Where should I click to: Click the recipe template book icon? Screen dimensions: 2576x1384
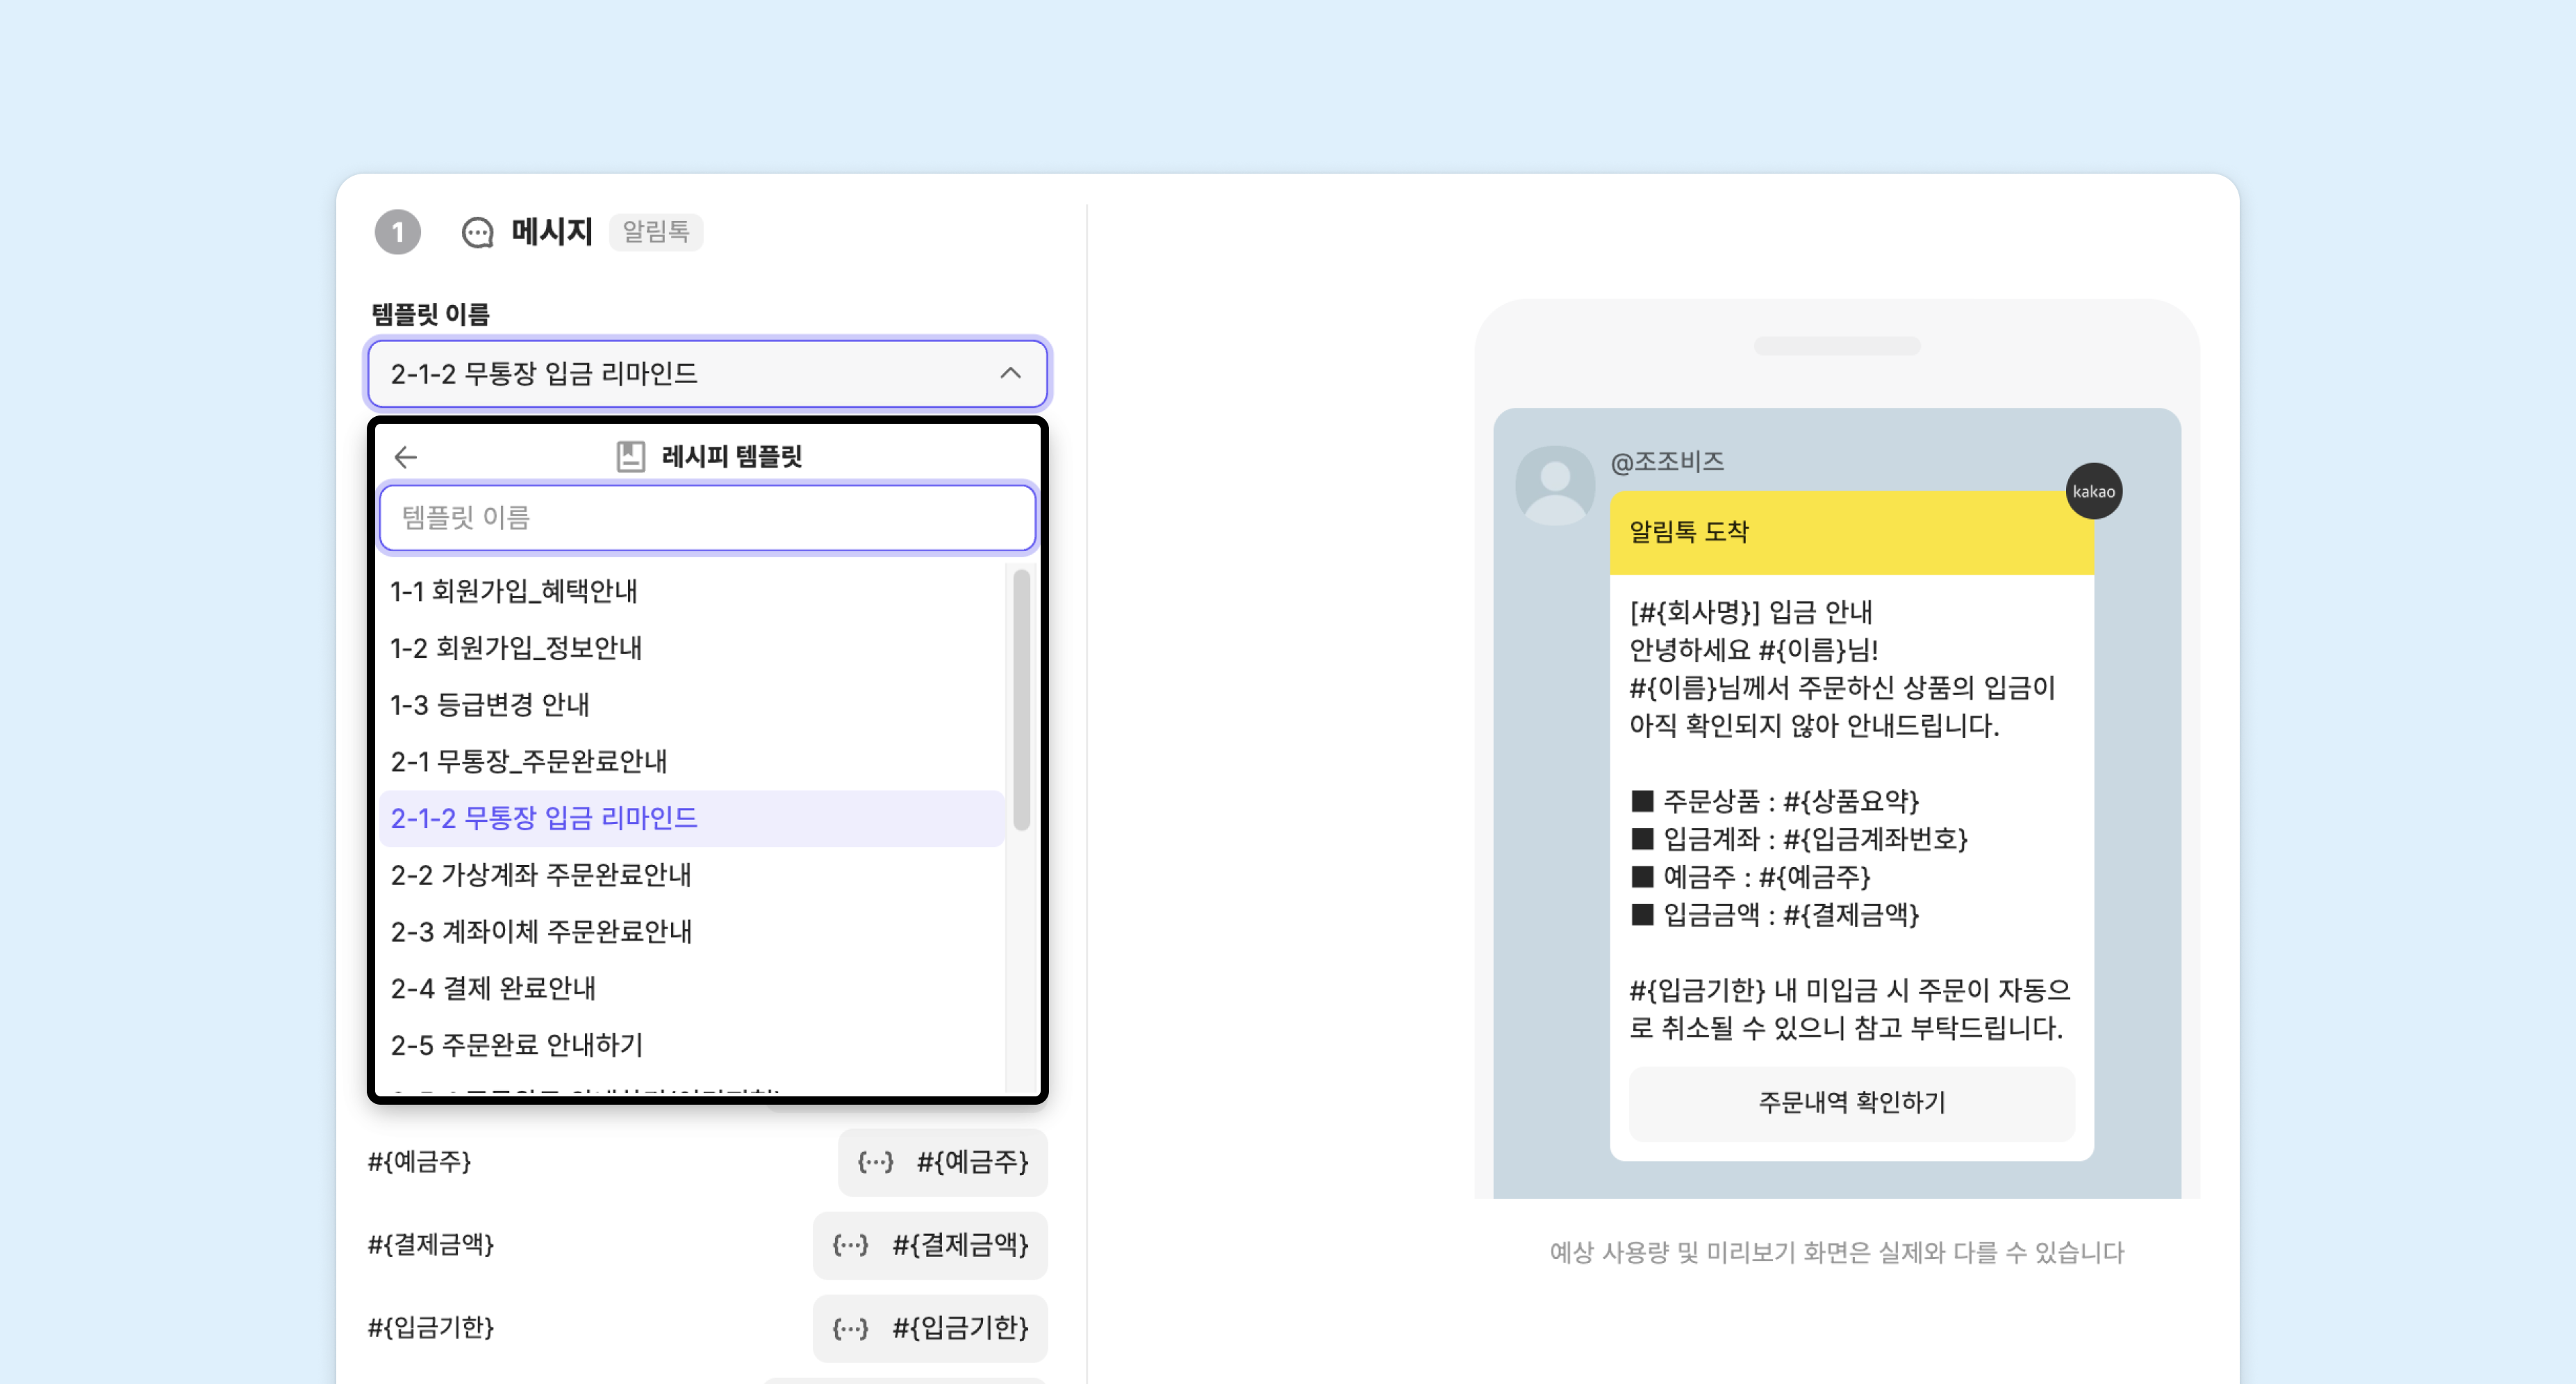[630, 457]
